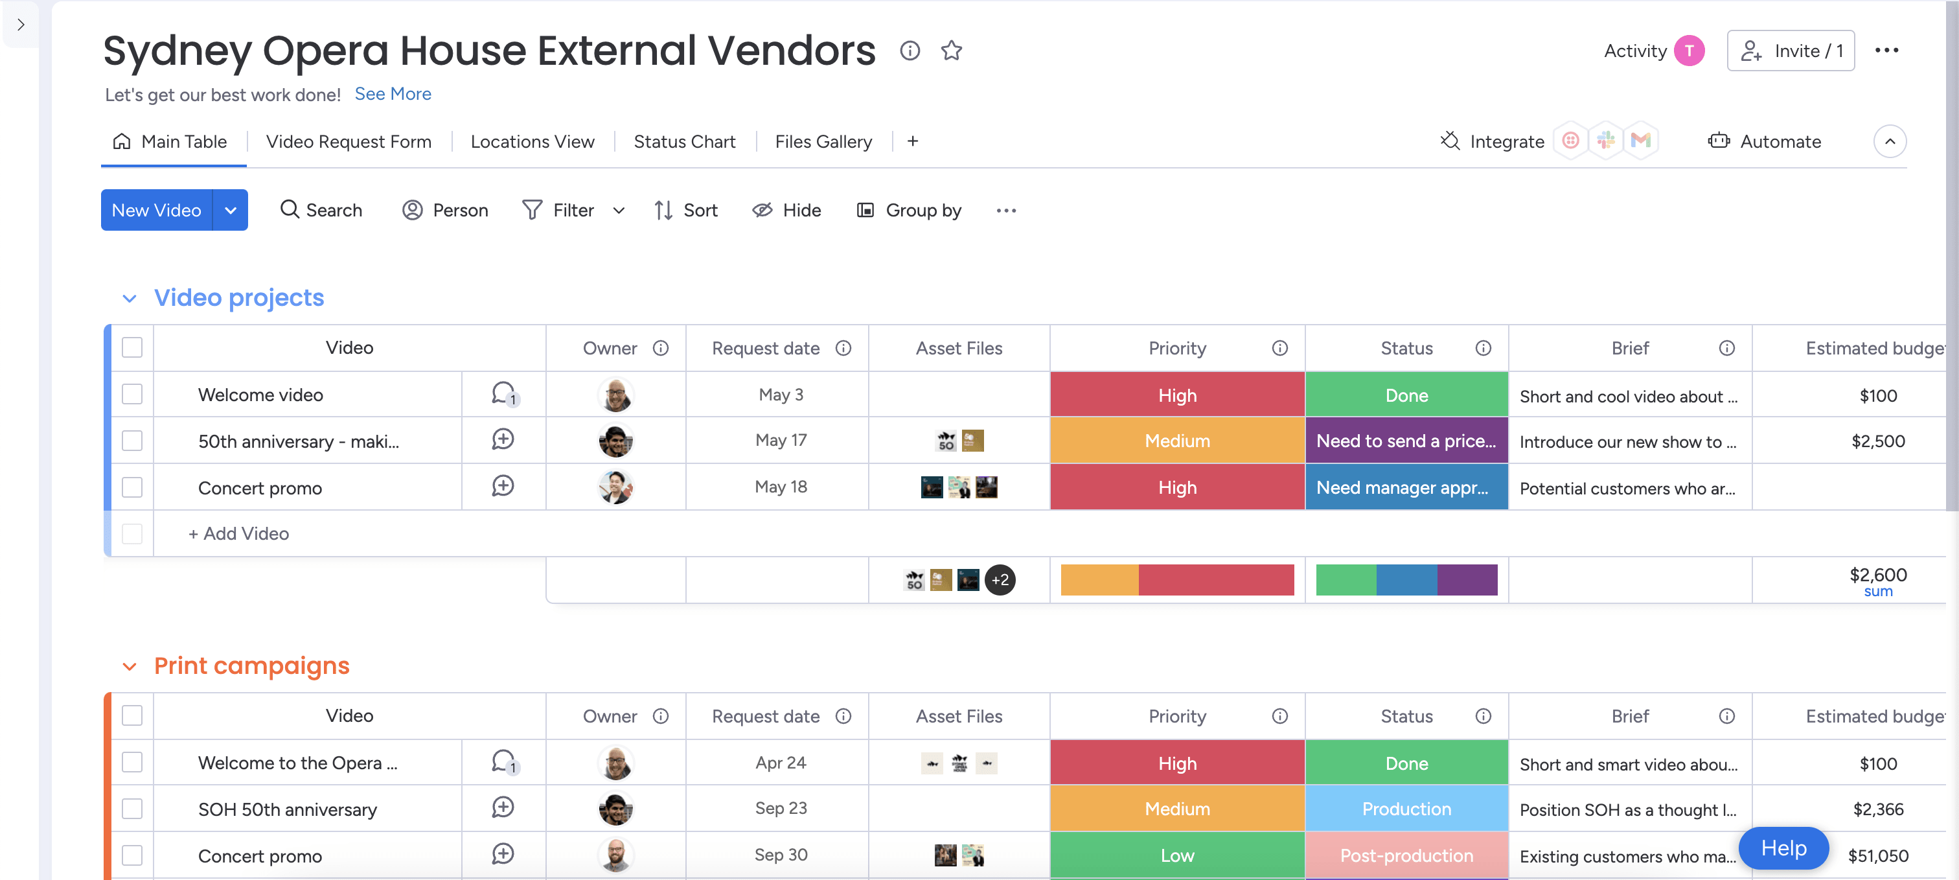This screenshot has height=880, width=1959.
Task: Check Video projects Concert promo row
Action: pos(132,487)
